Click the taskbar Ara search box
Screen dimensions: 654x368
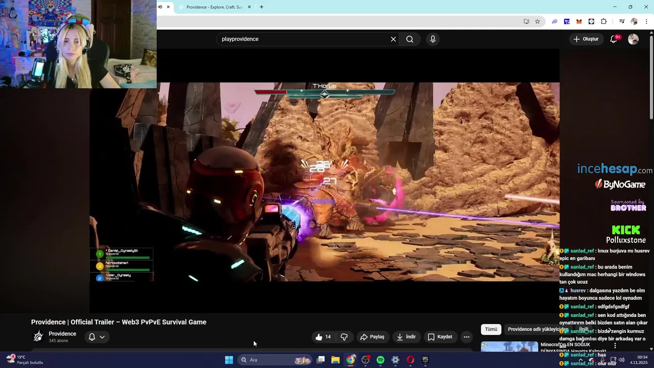(275, 360)
